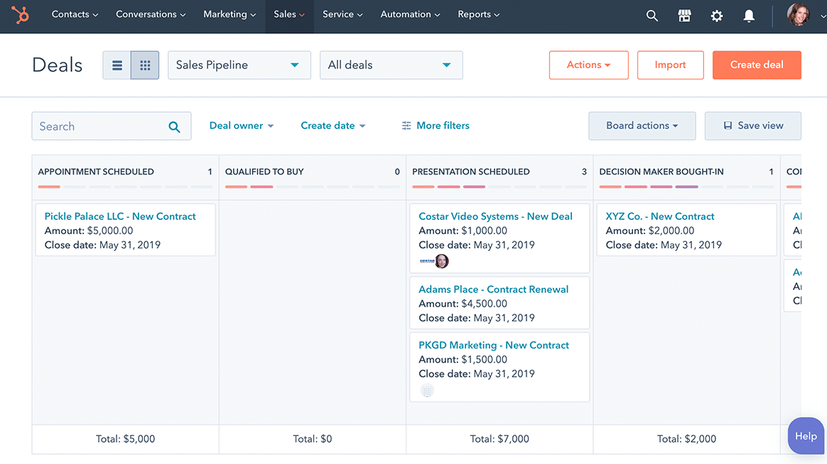Open the global search magnifier icon

click(652, 16)
